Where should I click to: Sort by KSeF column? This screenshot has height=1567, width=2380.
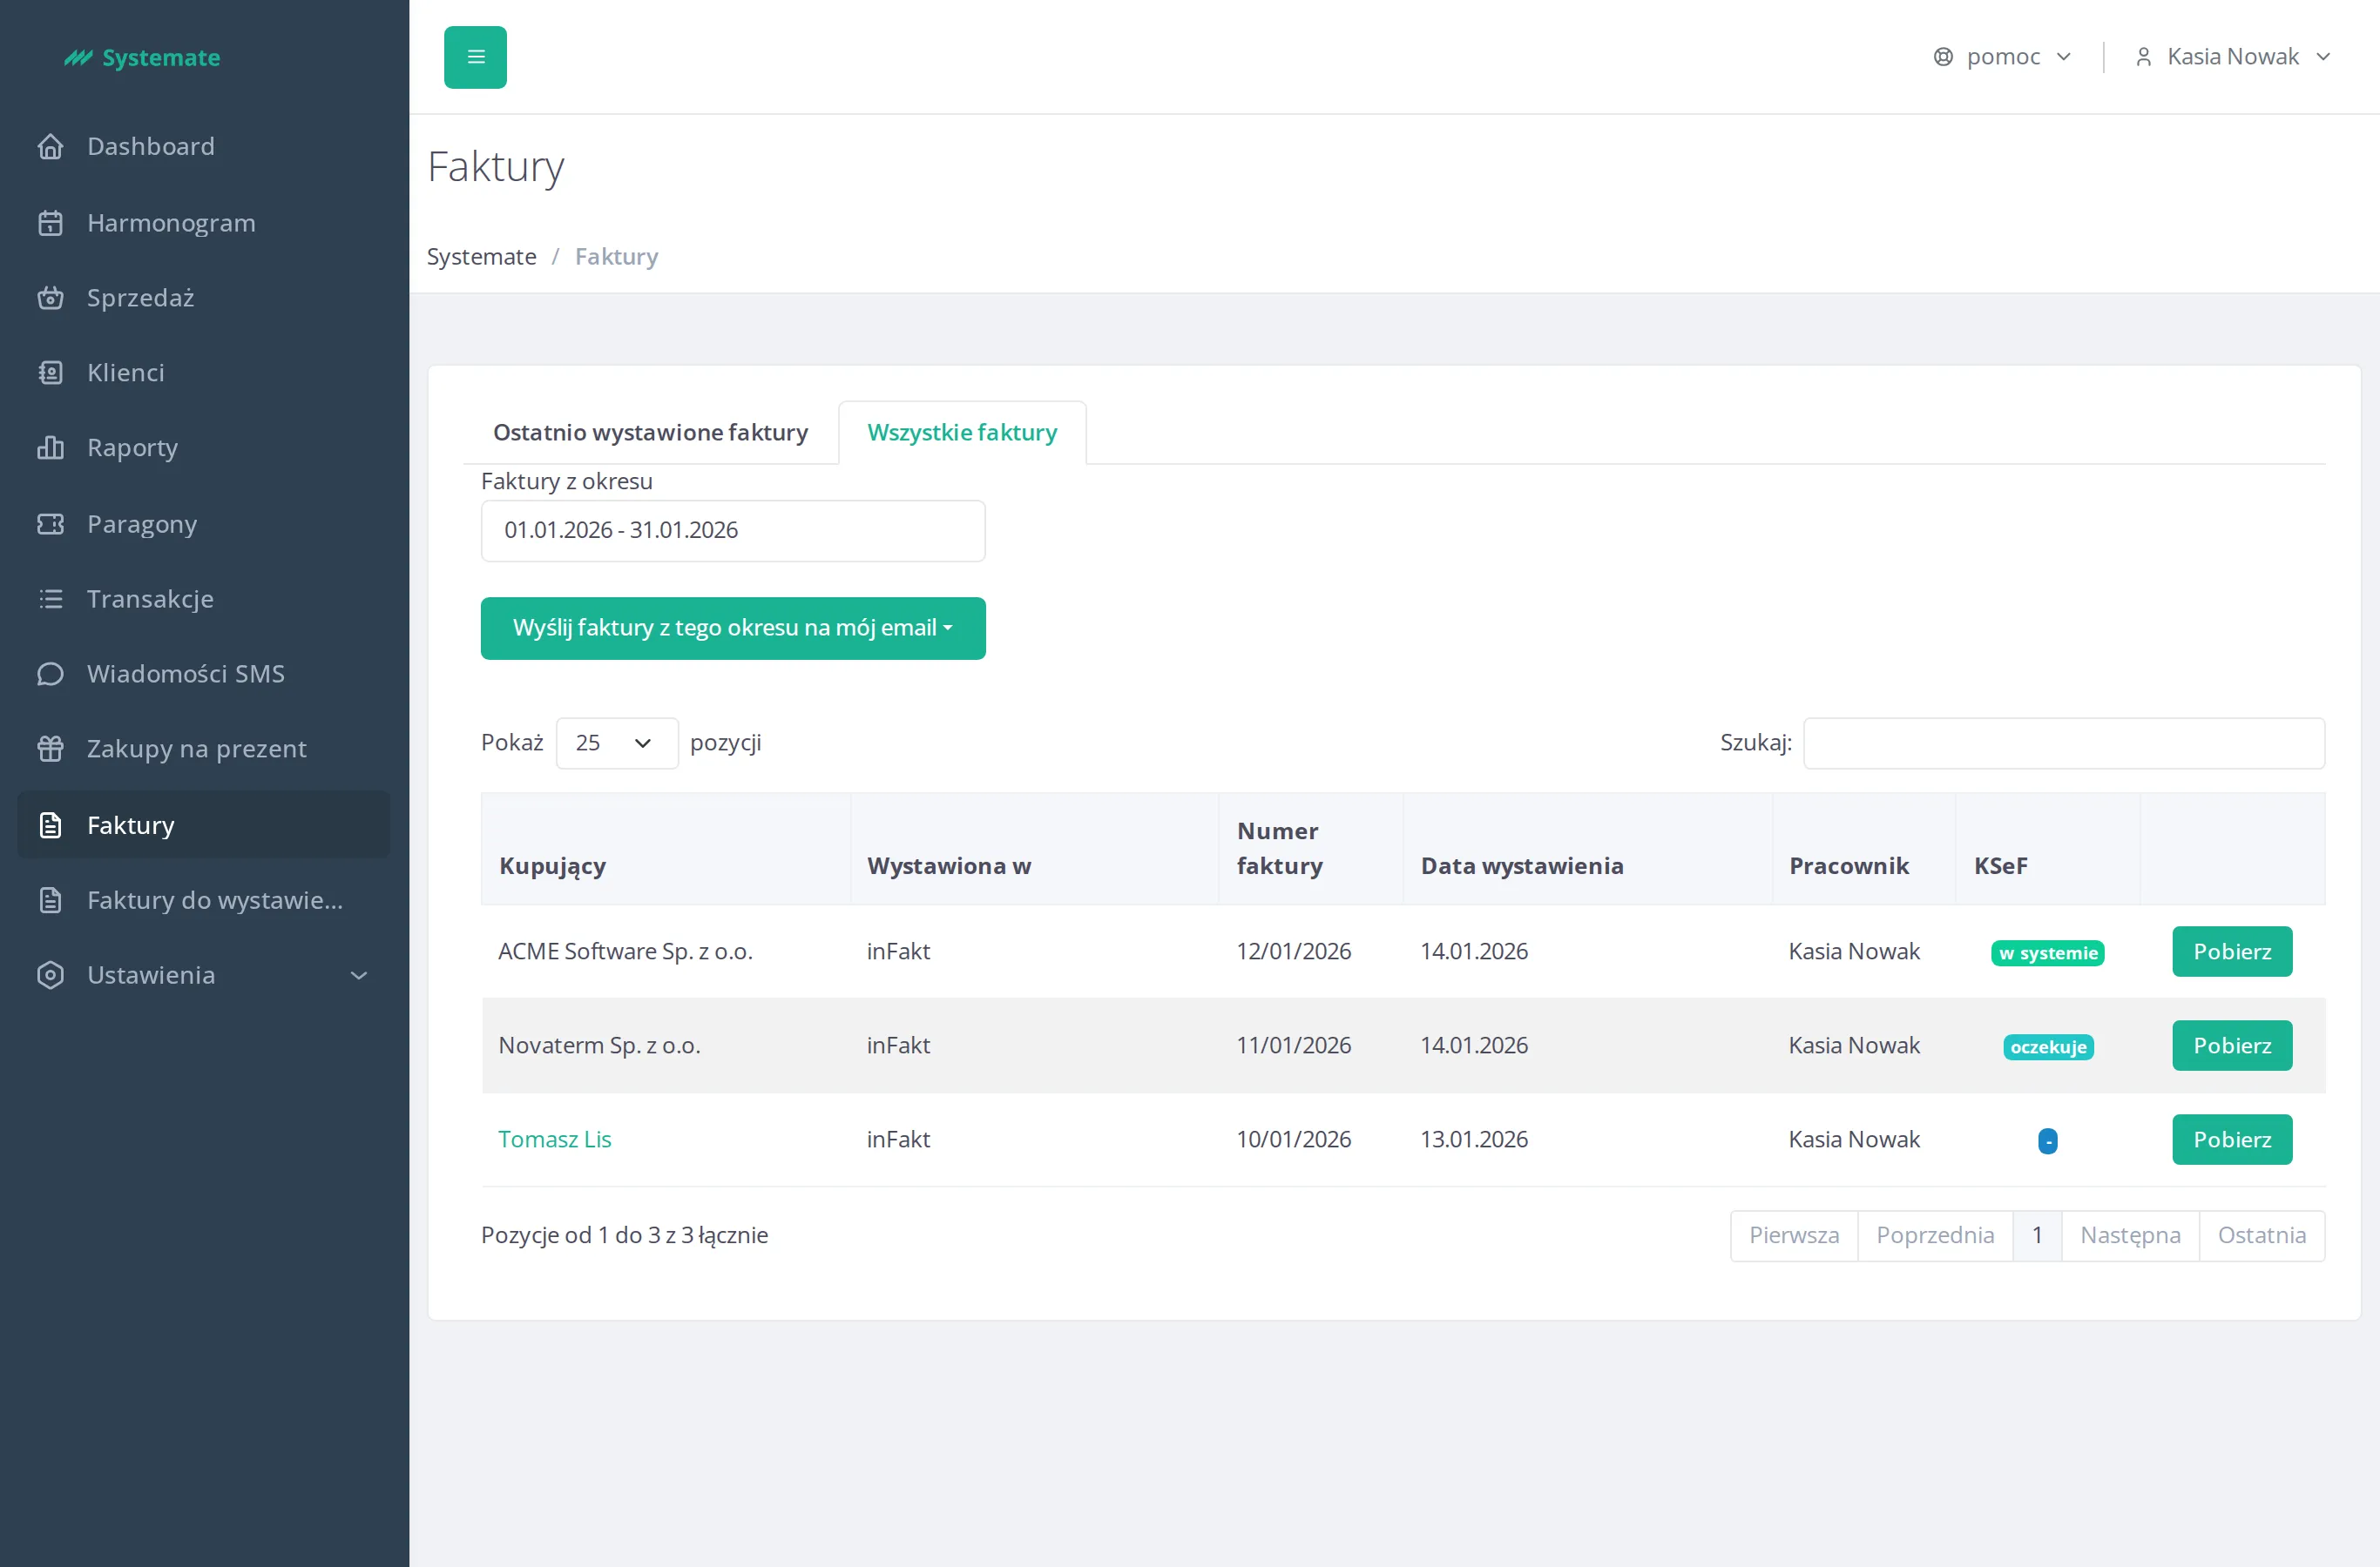coord(2048,850)
